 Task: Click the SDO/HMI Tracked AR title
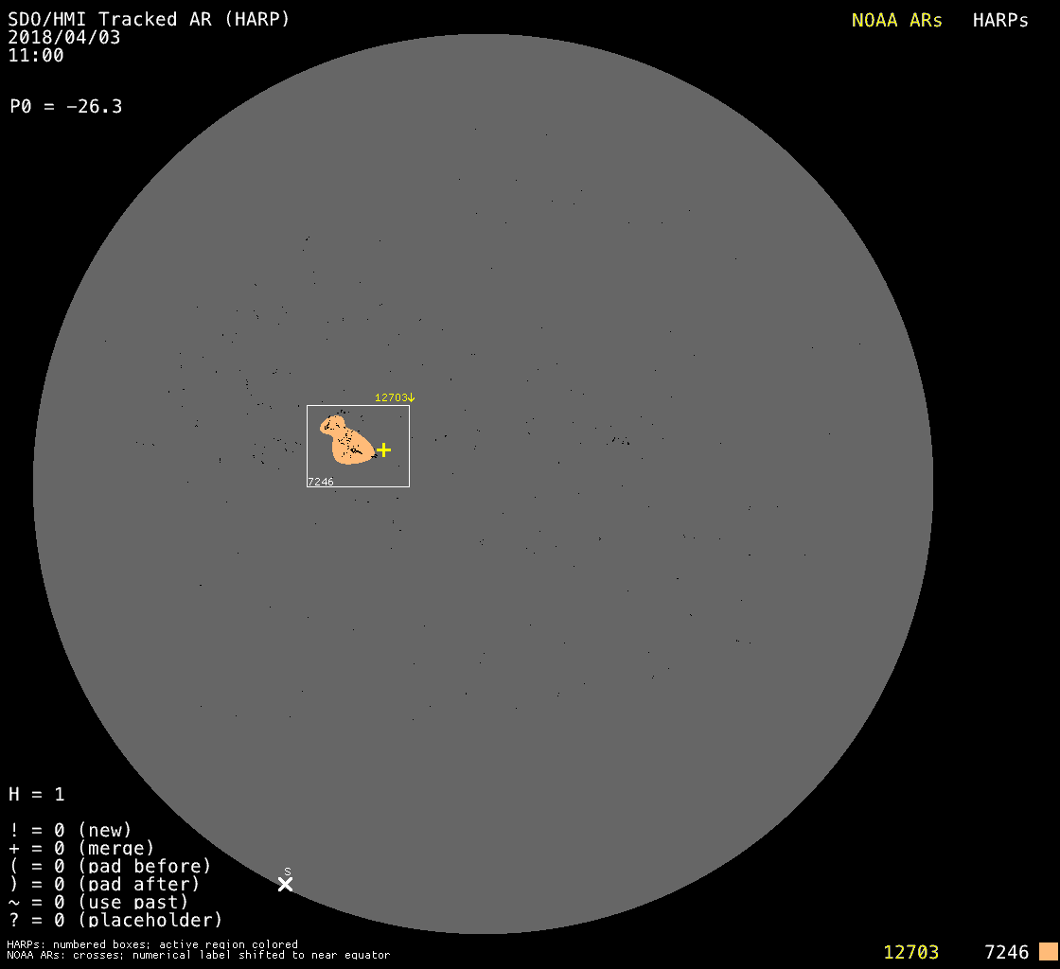pos(149,19)
